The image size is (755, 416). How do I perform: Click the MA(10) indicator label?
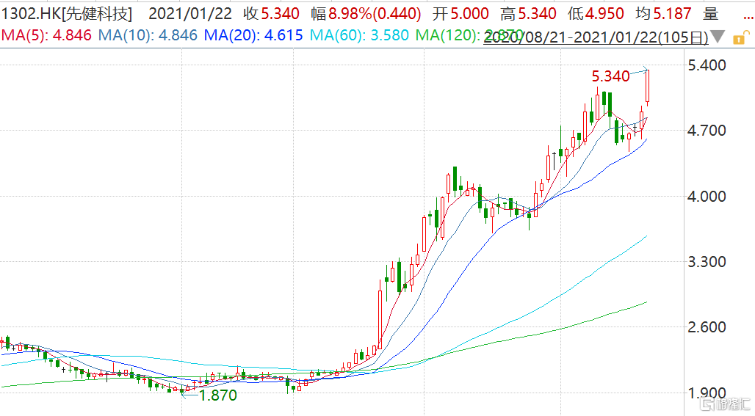pyautogui.click(x=148, y=34)
